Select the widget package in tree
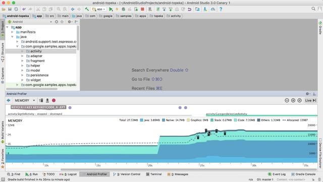 pyautogui.click(x=35, y=80)
